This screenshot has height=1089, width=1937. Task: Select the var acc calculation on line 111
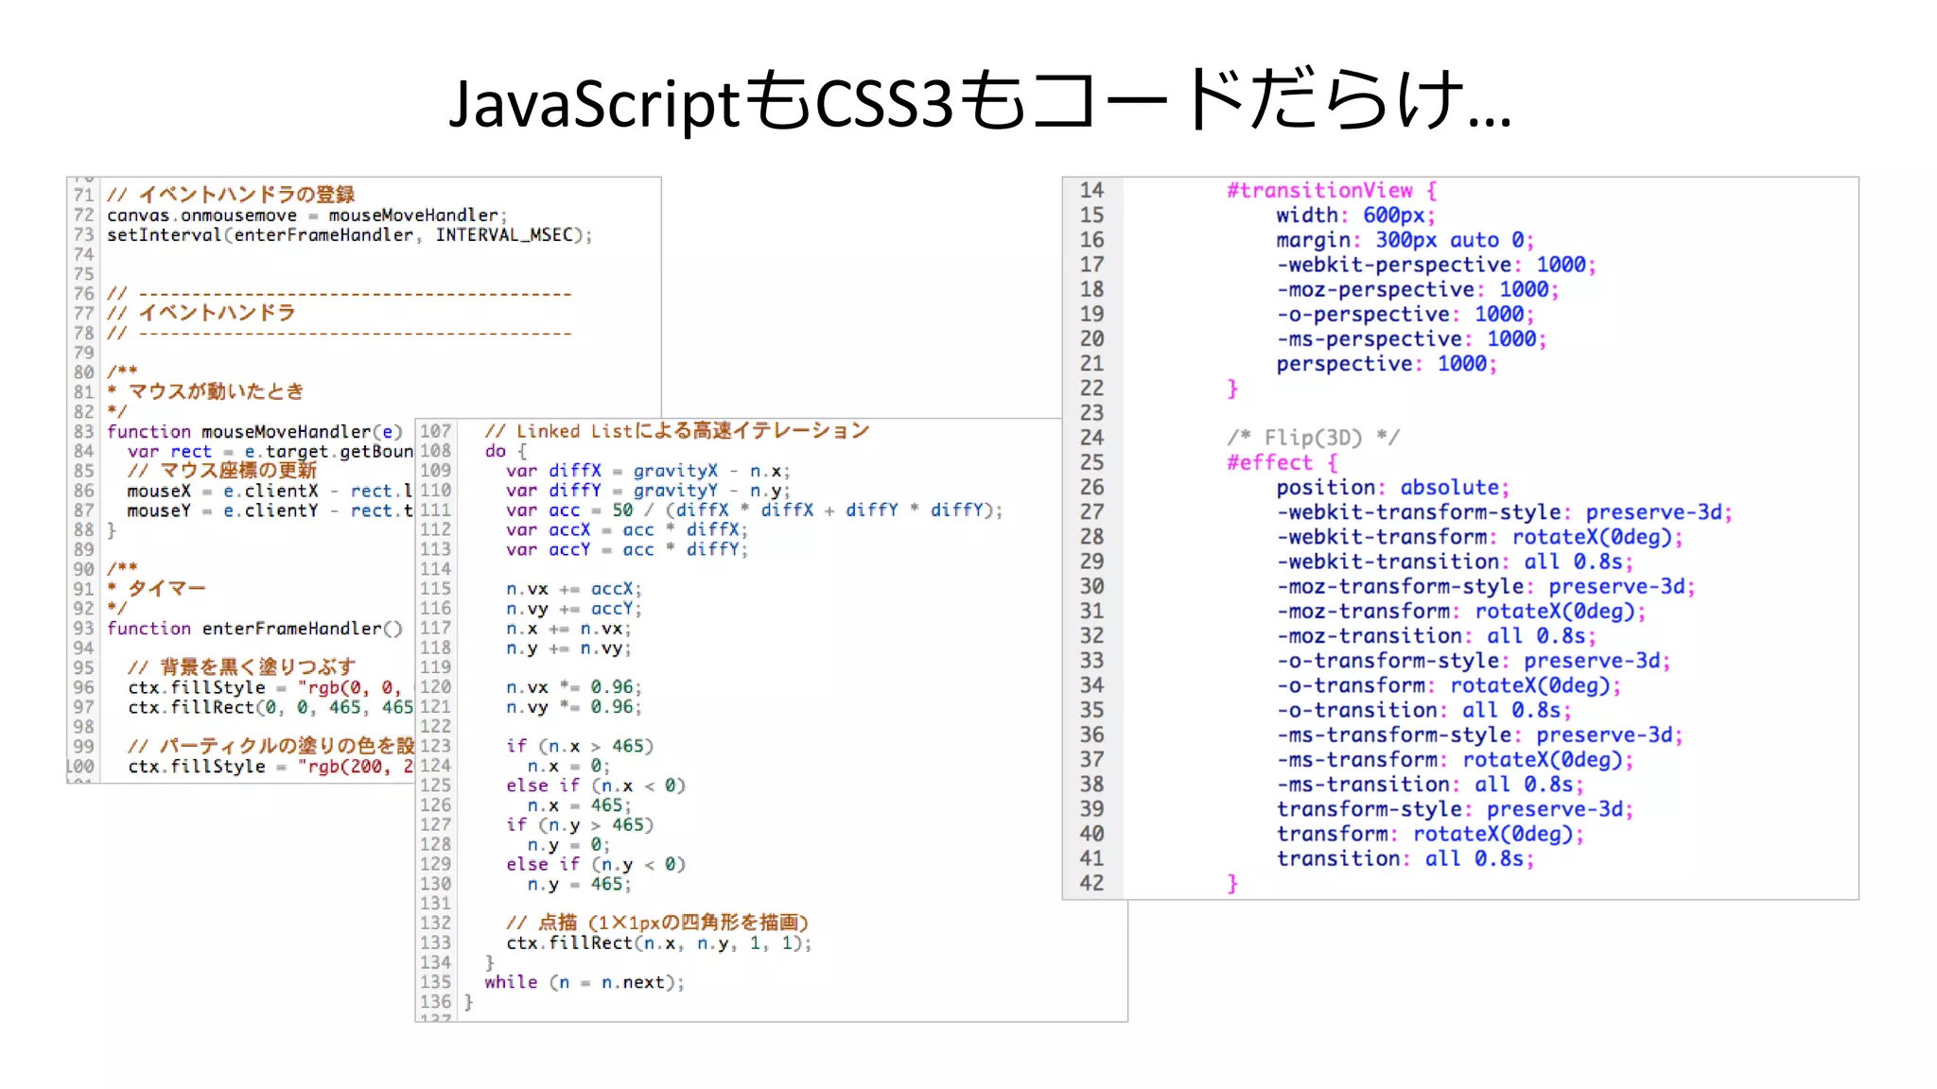point(752,510)
